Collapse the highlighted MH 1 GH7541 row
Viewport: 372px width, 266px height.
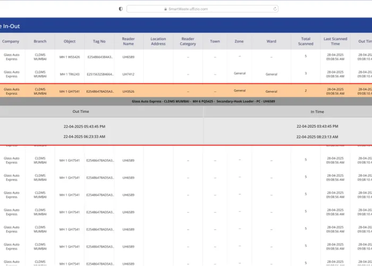pos(70,91)
